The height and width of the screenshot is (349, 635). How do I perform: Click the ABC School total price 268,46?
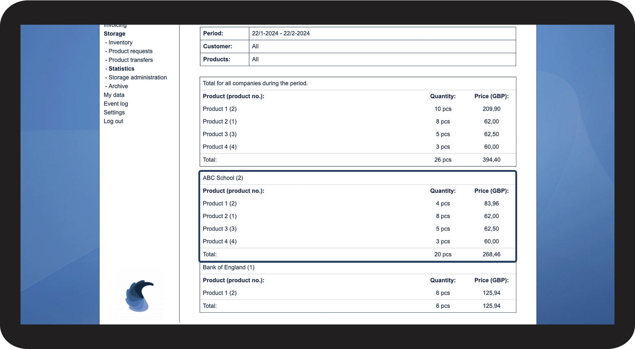click(491, 254)
